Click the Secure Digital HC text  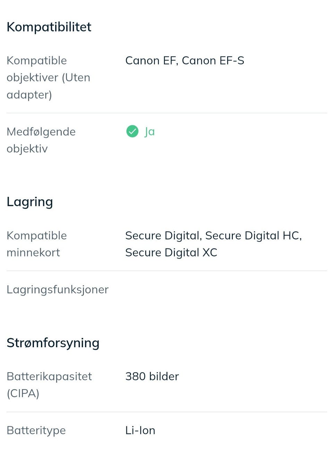pyautogui.click(x=253, y=236)
